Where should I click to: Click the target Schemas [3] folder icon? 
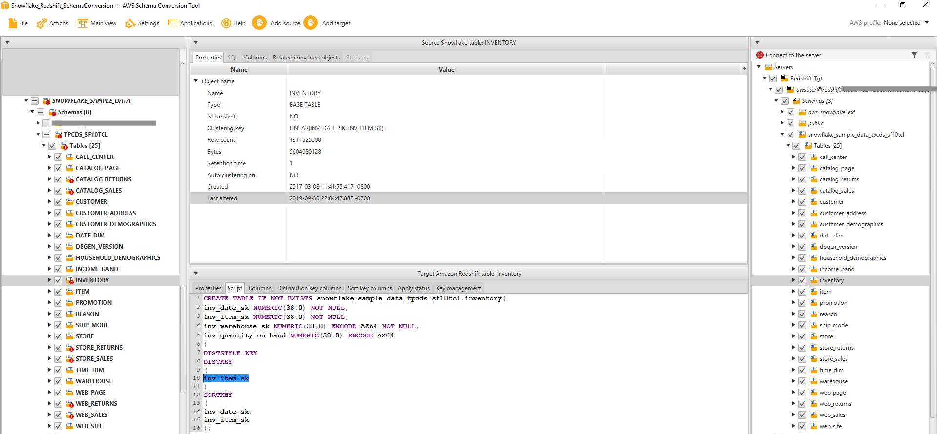[796, 101]
